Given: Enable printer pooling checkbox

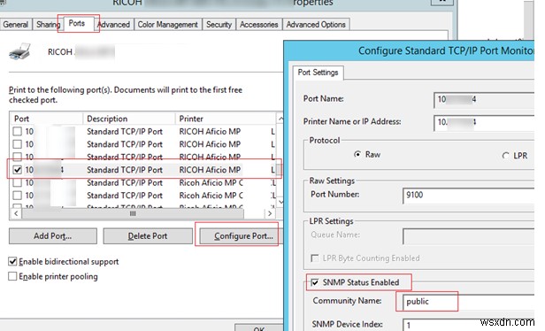Looking at the screenshot, I should [12, 276].
